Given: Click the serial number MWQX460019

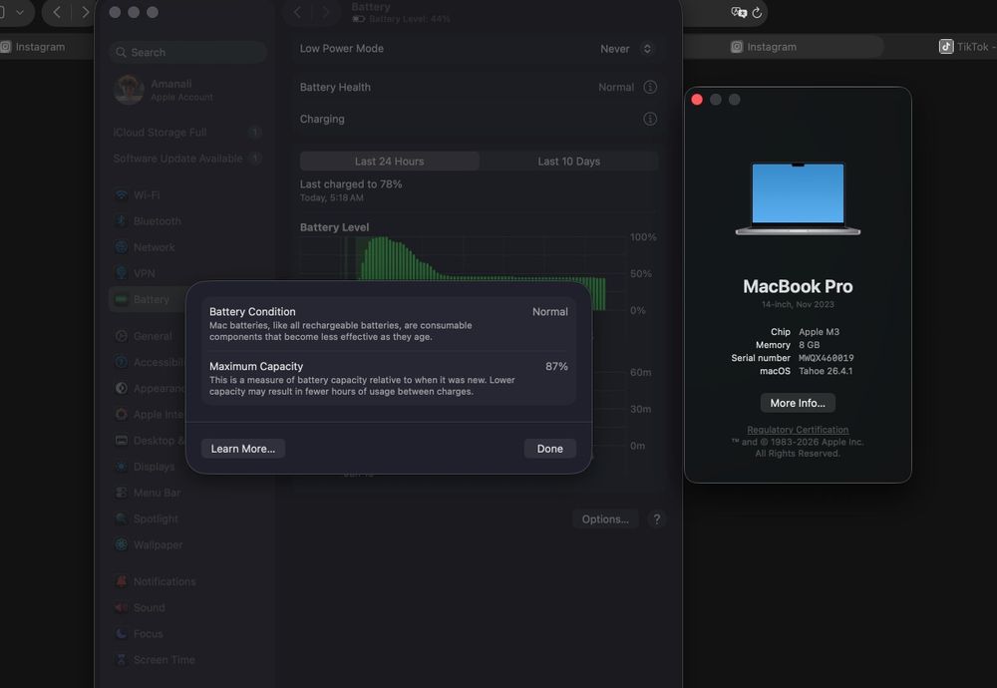Looking at the screenshot, I should pyautogui.click(x=826, y=358).
